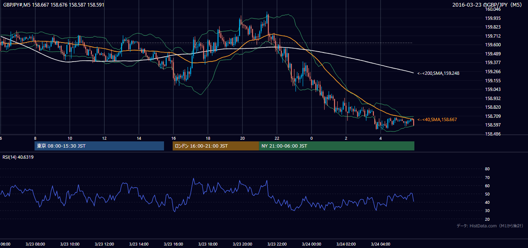Click price scale value 159.823
This screenshot has height=248, width=528.
click(x=492, y=27)
